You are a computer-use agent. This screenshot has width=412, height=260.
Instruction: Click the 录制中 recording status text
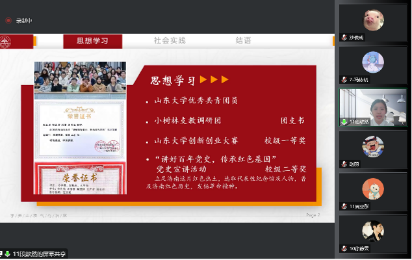click(x=24, y=21)
